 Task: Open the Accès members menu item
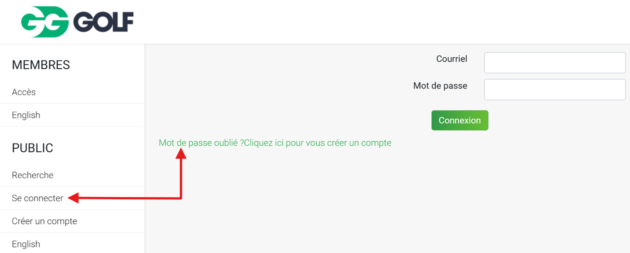pyautogui.click(x=24, y=92)
